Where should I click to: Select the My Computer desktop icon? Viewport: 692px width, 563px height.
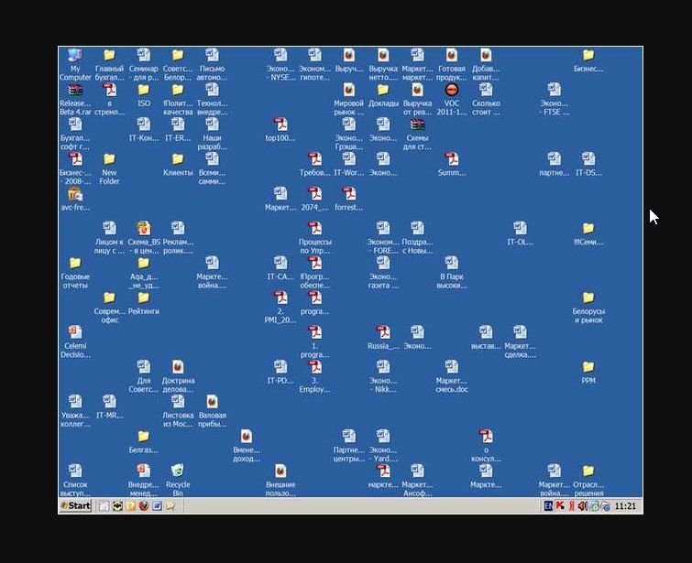[75, 65]
